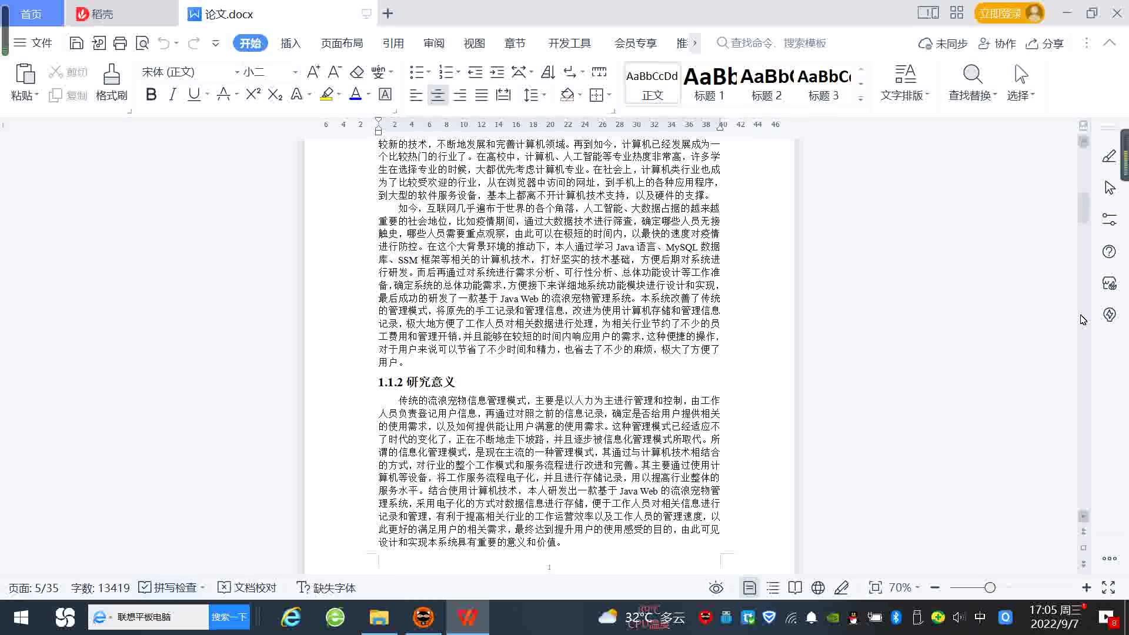Increase paragraph indent
The image size is (1129, 635).
coord(497,72)
